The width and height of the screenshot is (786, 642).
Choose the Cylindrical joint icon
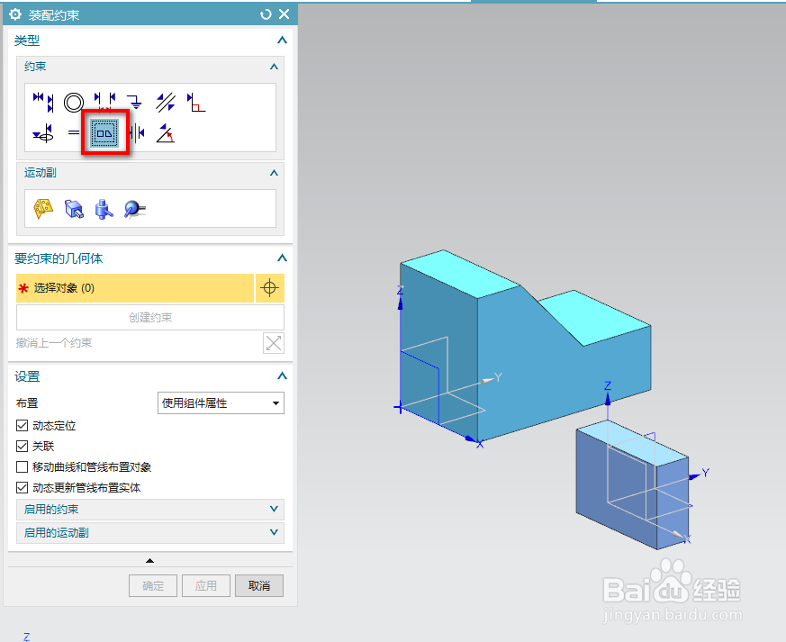coord(104,209)
